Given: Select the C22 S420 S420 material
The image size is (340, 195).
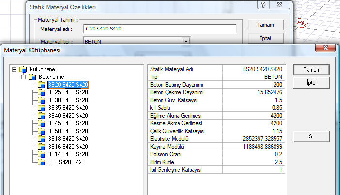Looking at the screenshot, I should [x=66, y=162].
